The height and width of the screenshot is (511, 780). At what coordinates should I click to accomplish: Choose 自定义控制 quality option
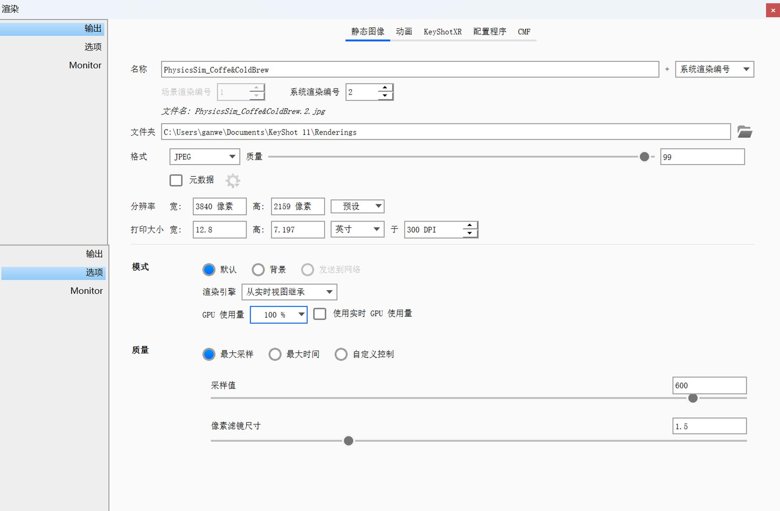341,354
